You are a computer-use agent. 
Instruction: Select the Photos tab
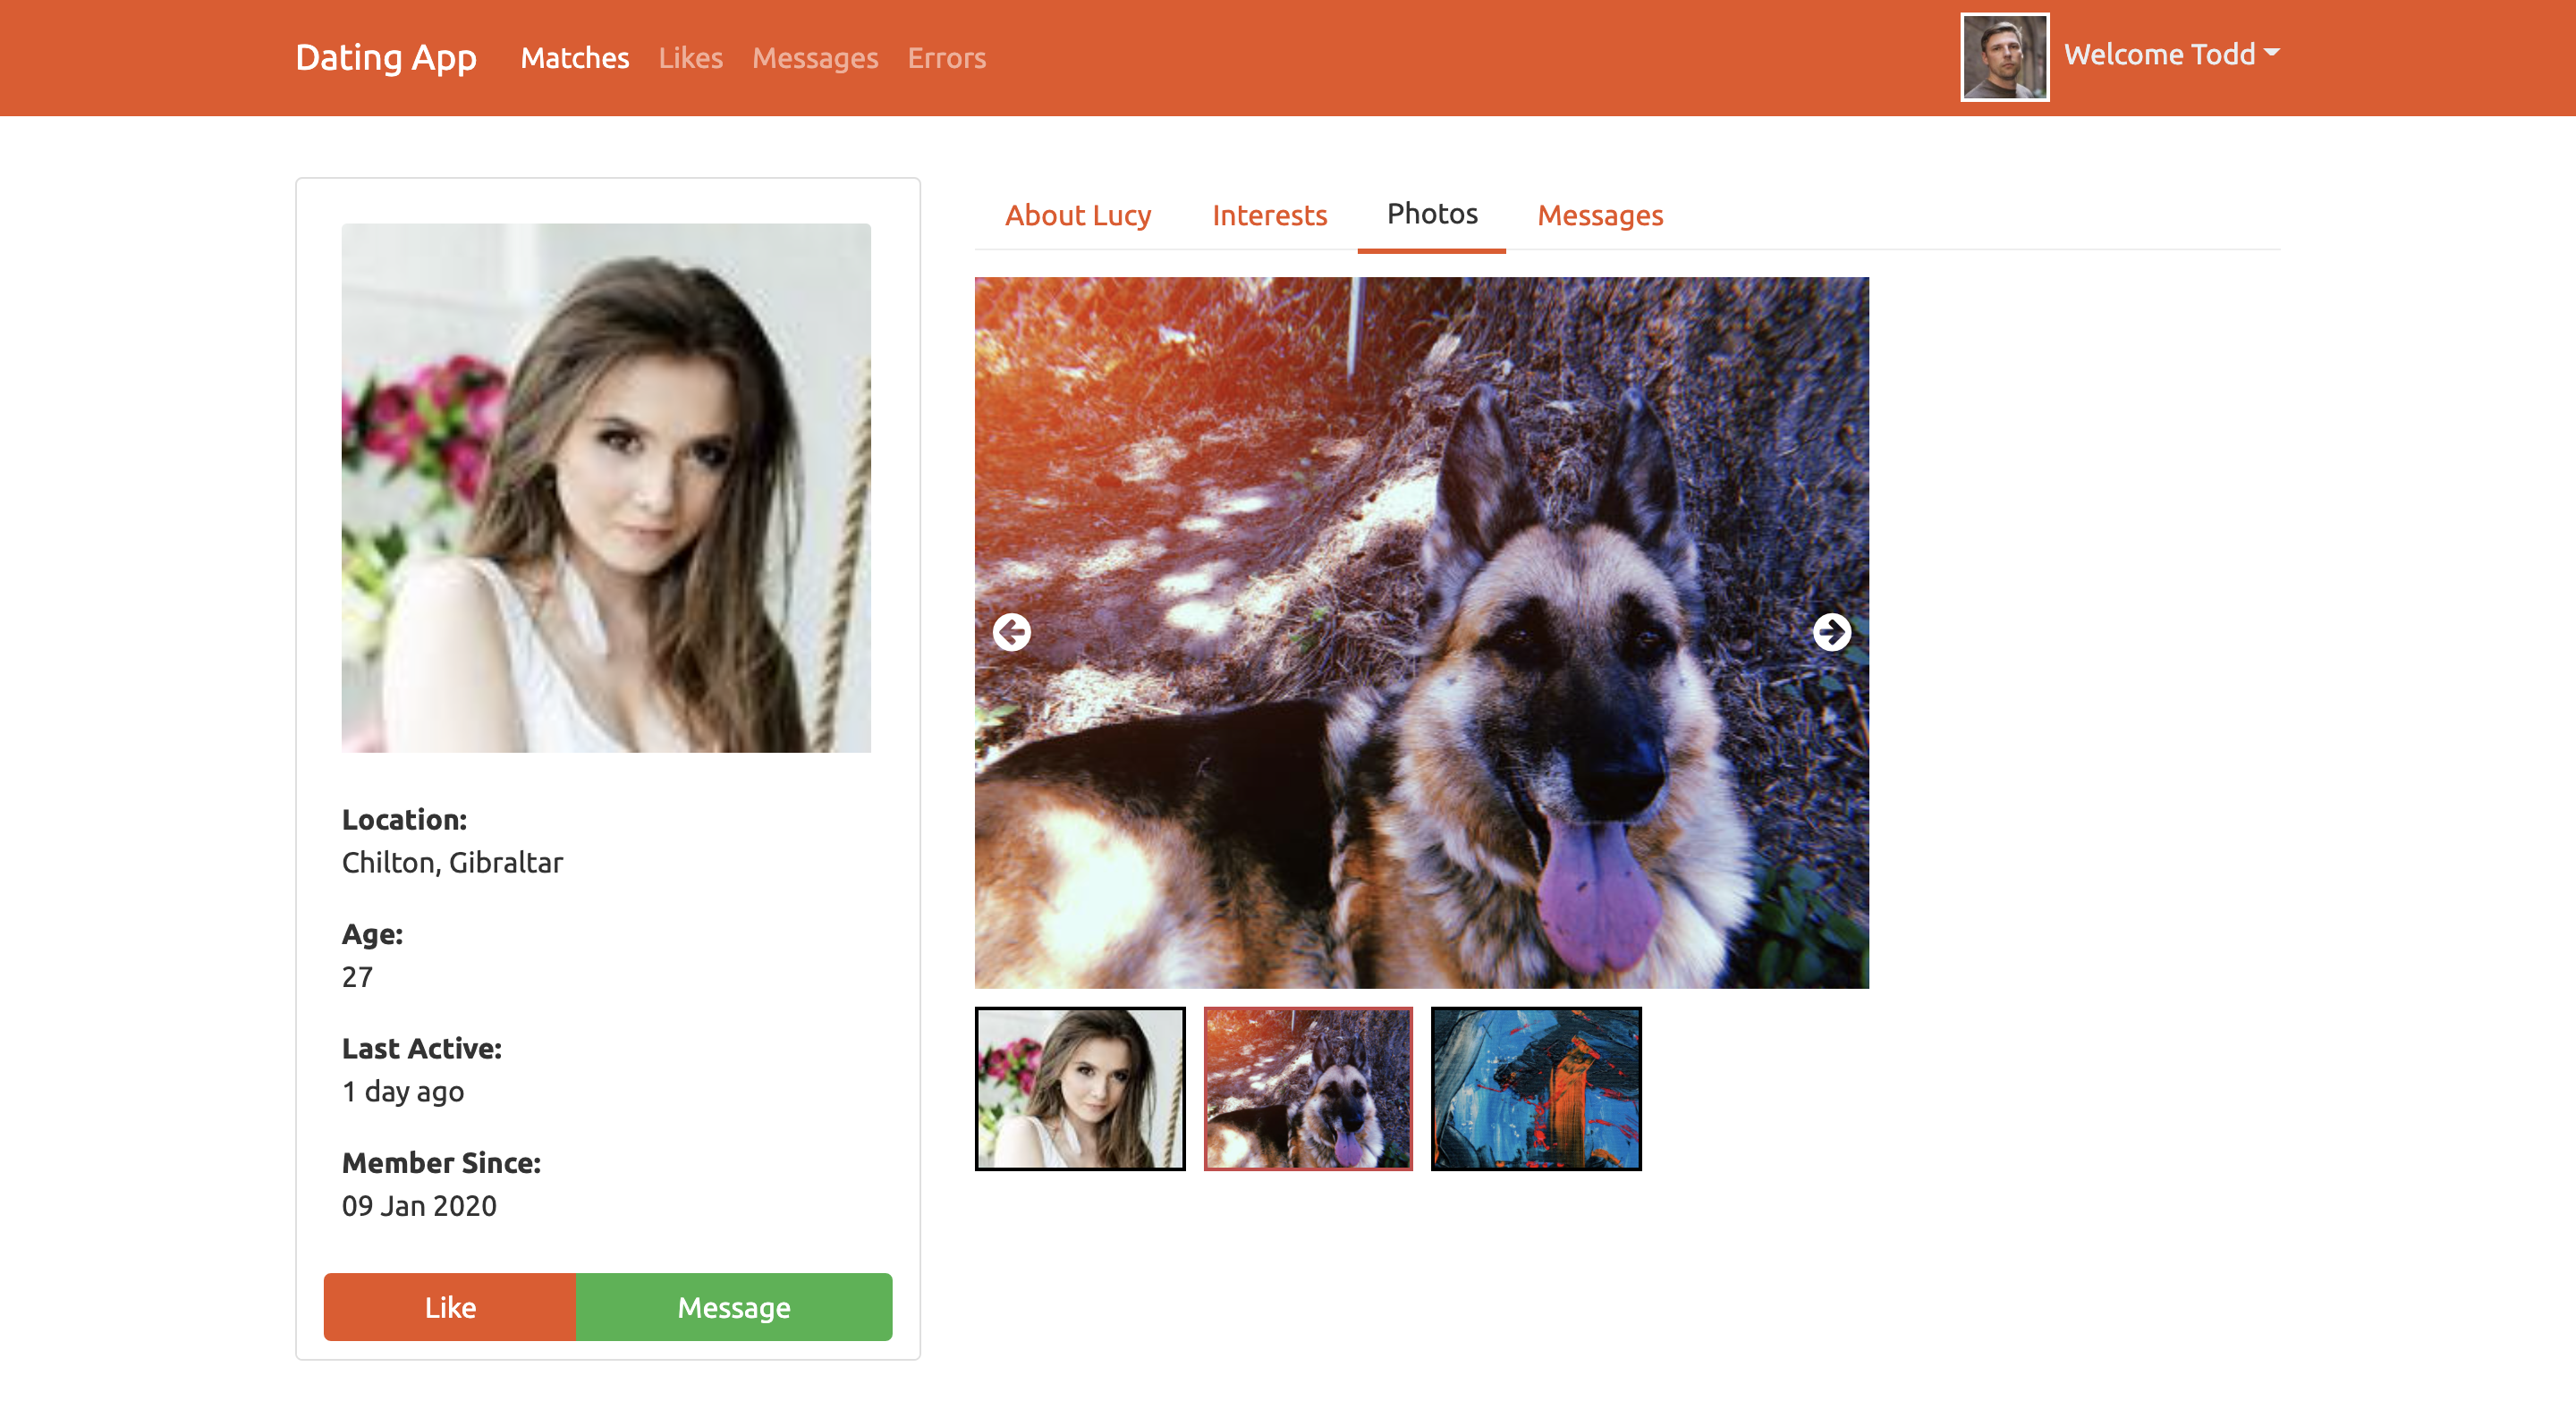(x=1431, y=214)
